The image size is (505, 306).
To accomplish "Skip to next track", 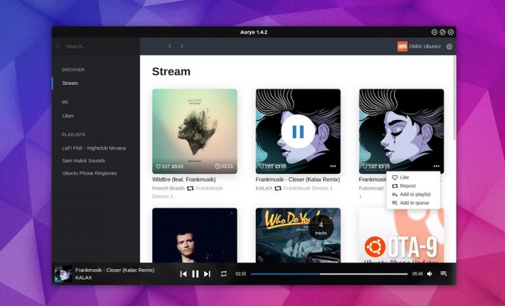I will click(207, 274).
